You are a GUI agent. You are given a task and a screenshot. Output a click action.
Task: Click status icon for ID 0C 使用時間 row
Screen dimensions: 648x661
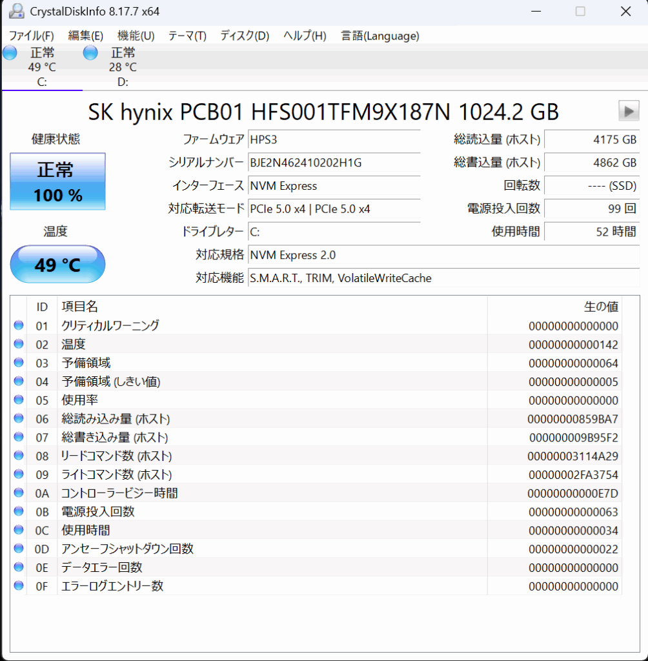coord(19,529)
